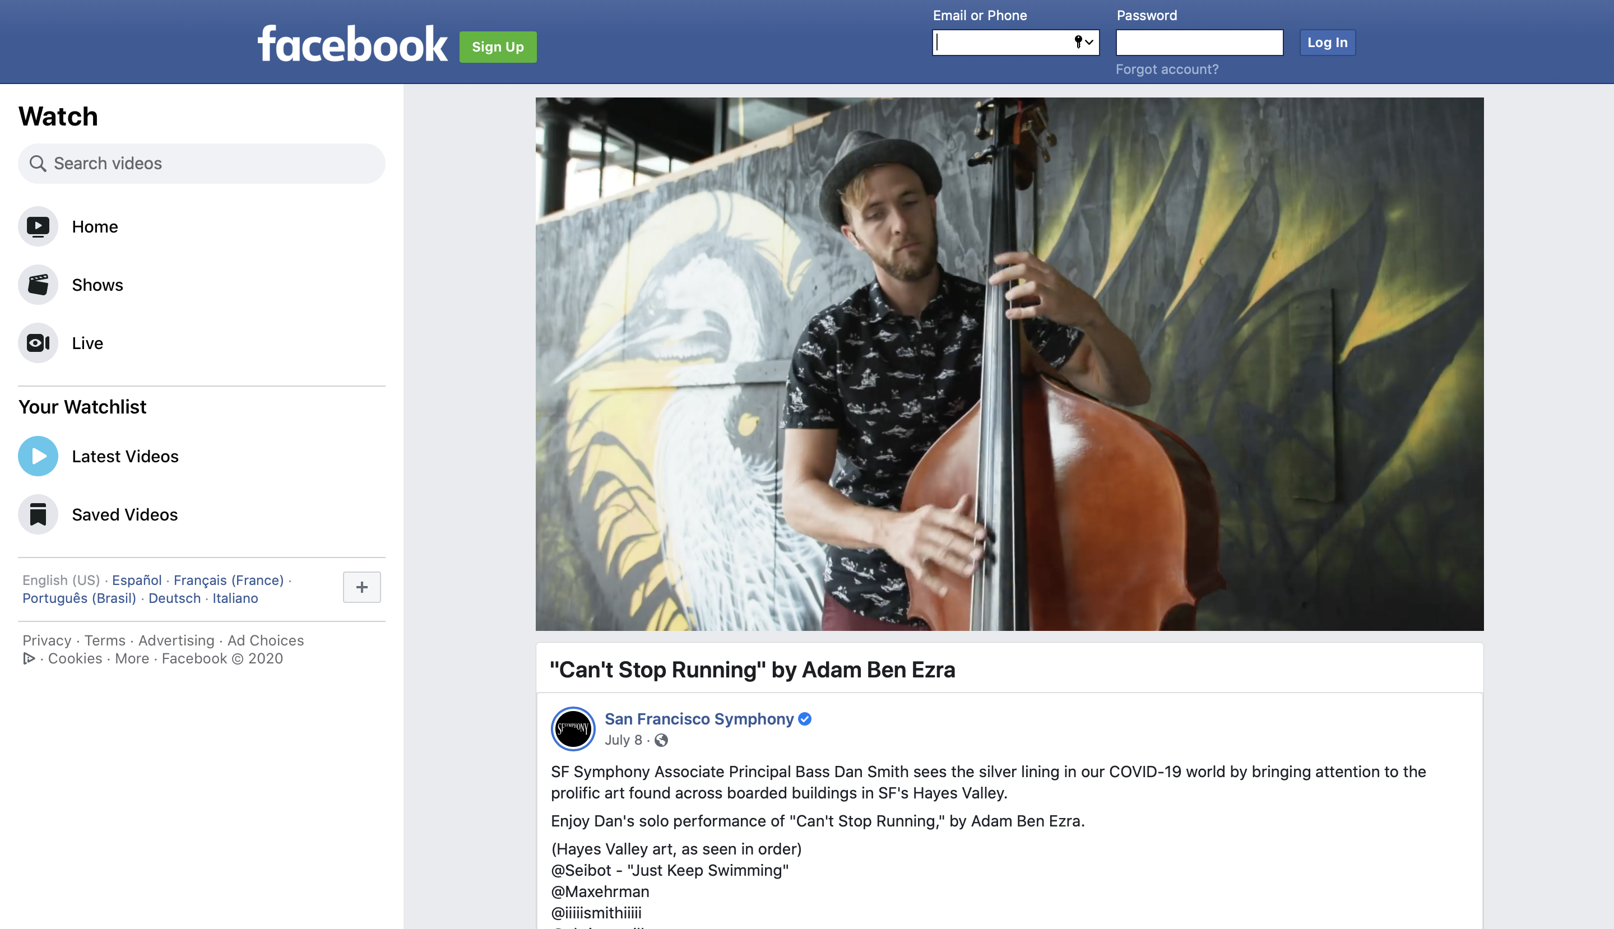Open the San Francisco Symphony page link
The width and height of the screenshot is (1614, 929).
[699, 719]
